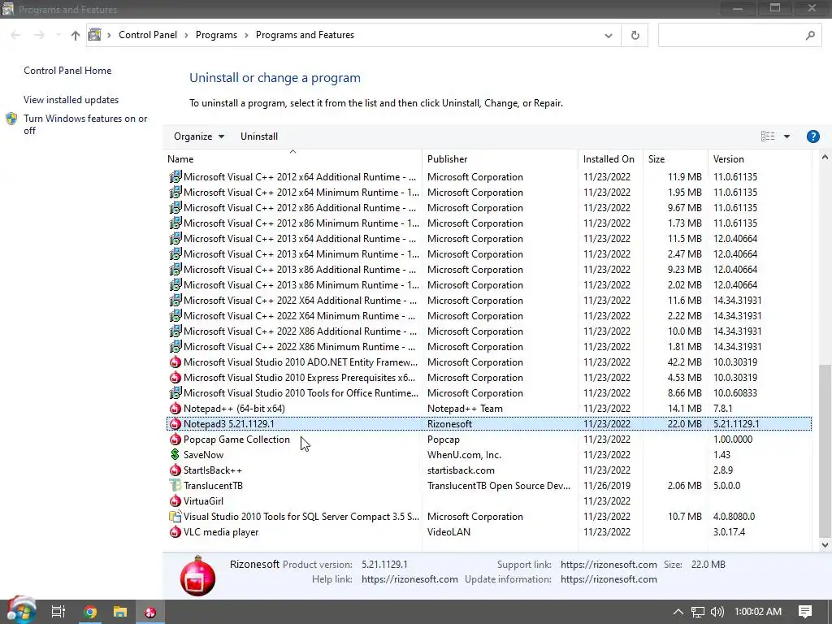Open Task View on the taskbar
Screen dimensions: 832x624
[58, 611]
